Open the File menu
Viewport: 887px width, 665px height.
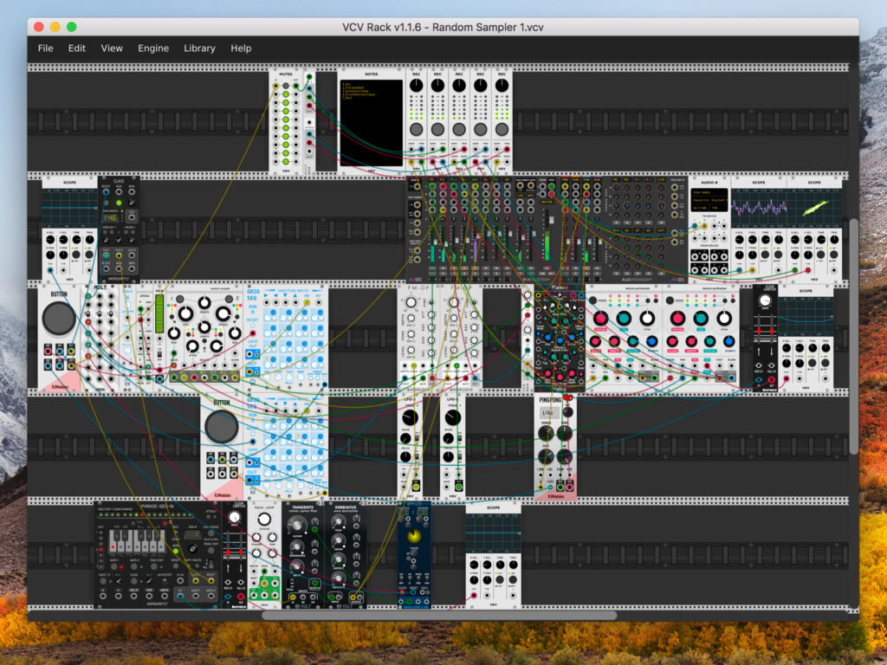(x=45, y=48)
